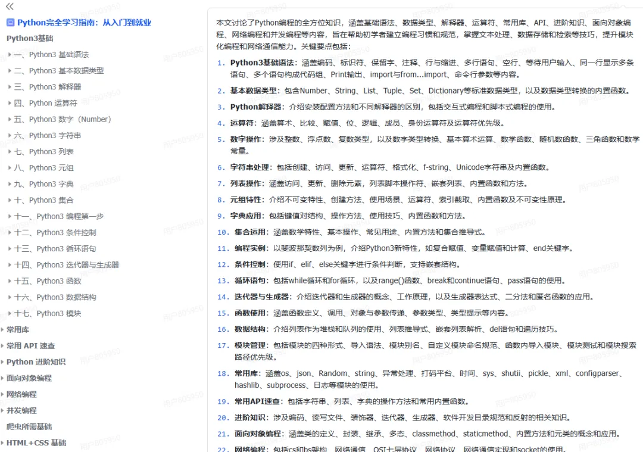
Task: Expand arrow for 十、Python3 集合
Action: pyautogui.click(x=10, y=200)
